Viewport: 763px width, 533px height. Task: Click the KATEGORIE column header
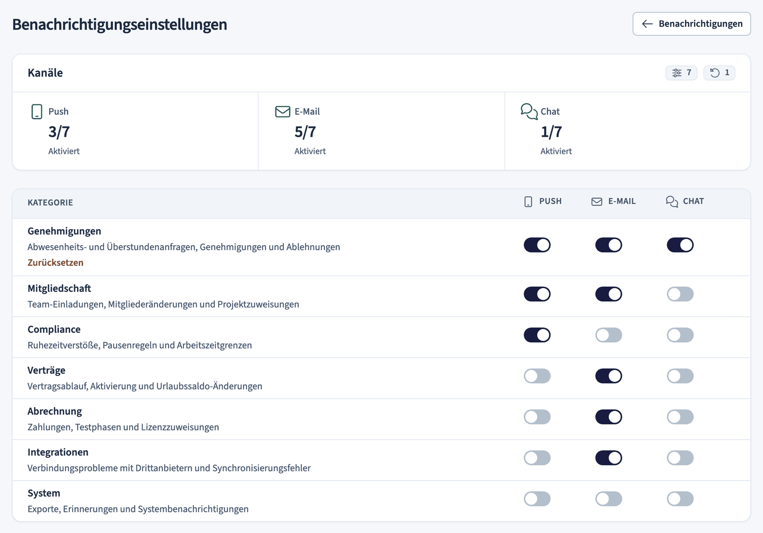(50, 202)
